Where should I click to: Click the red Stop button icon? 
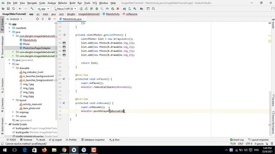tap(118, 9)
